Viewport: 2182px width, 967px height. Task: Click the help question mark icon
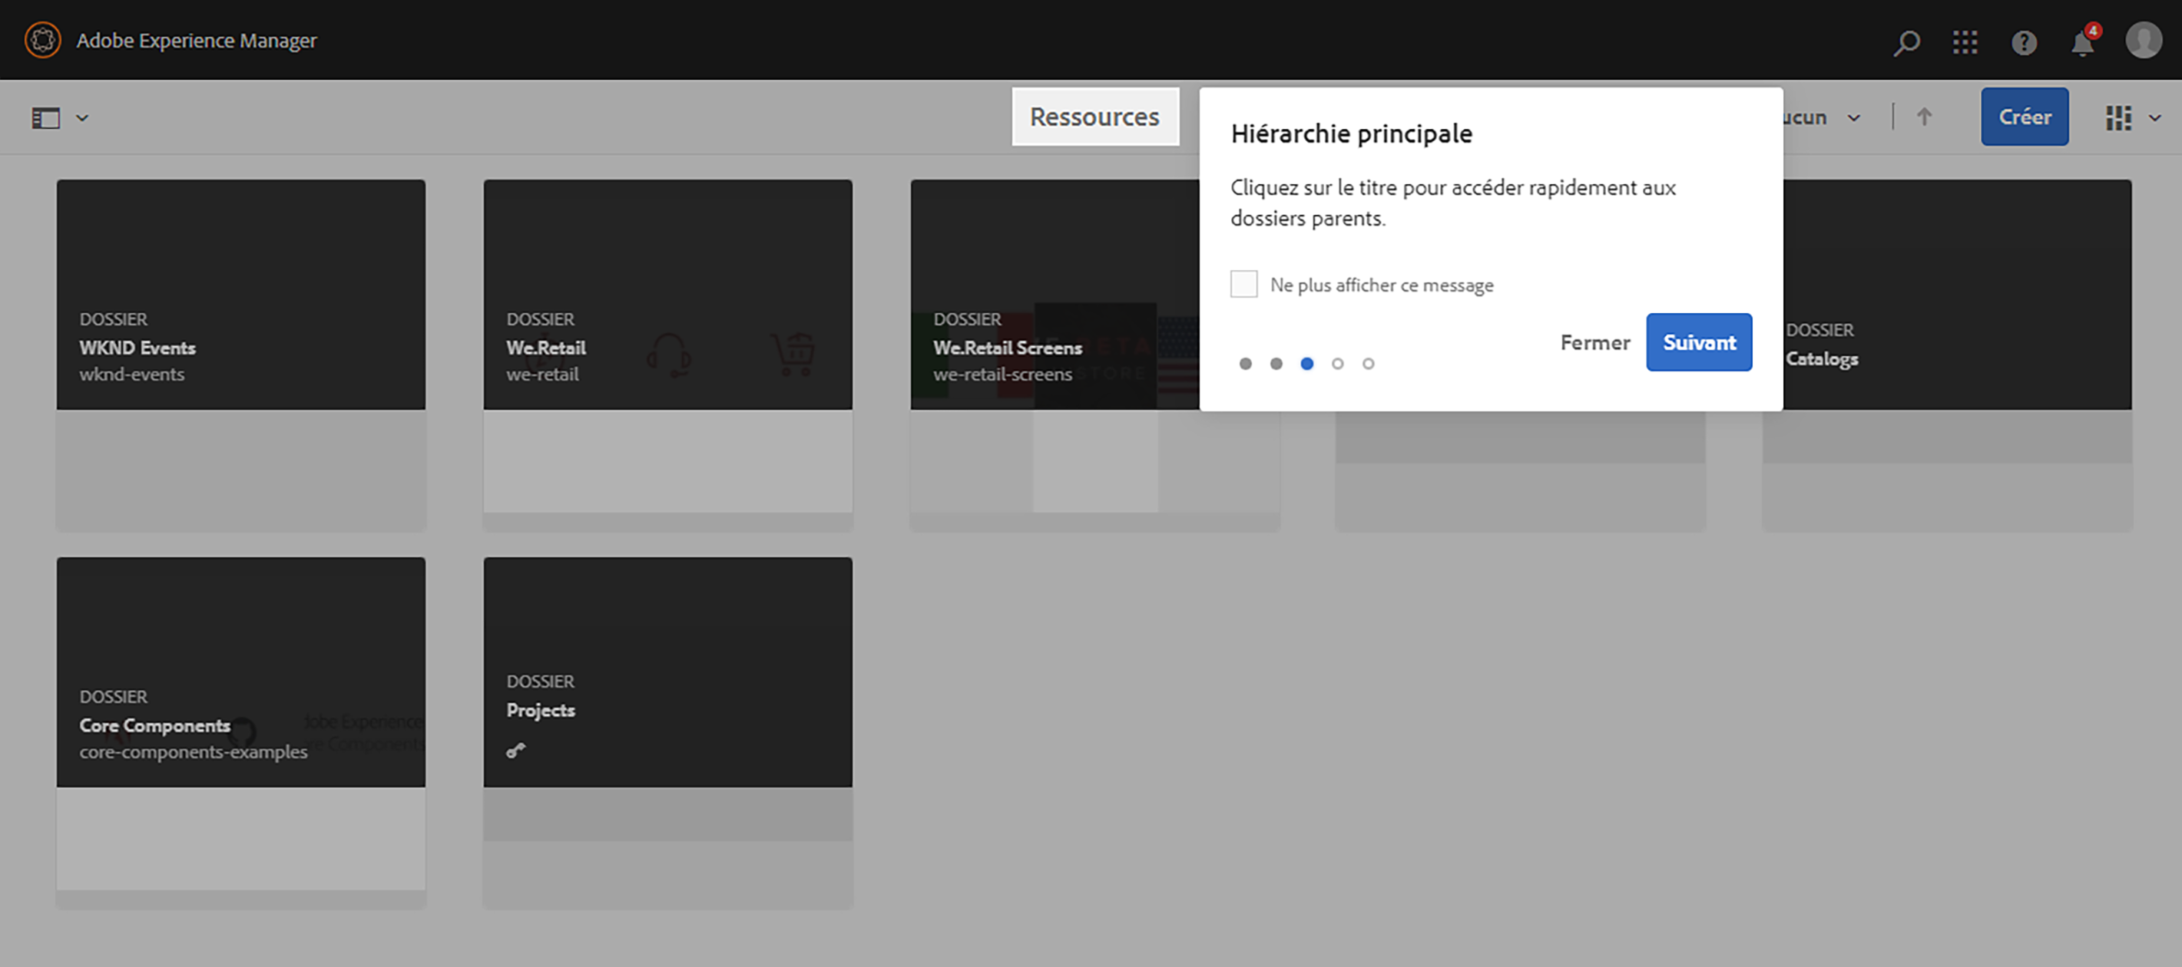point(2024,41)
